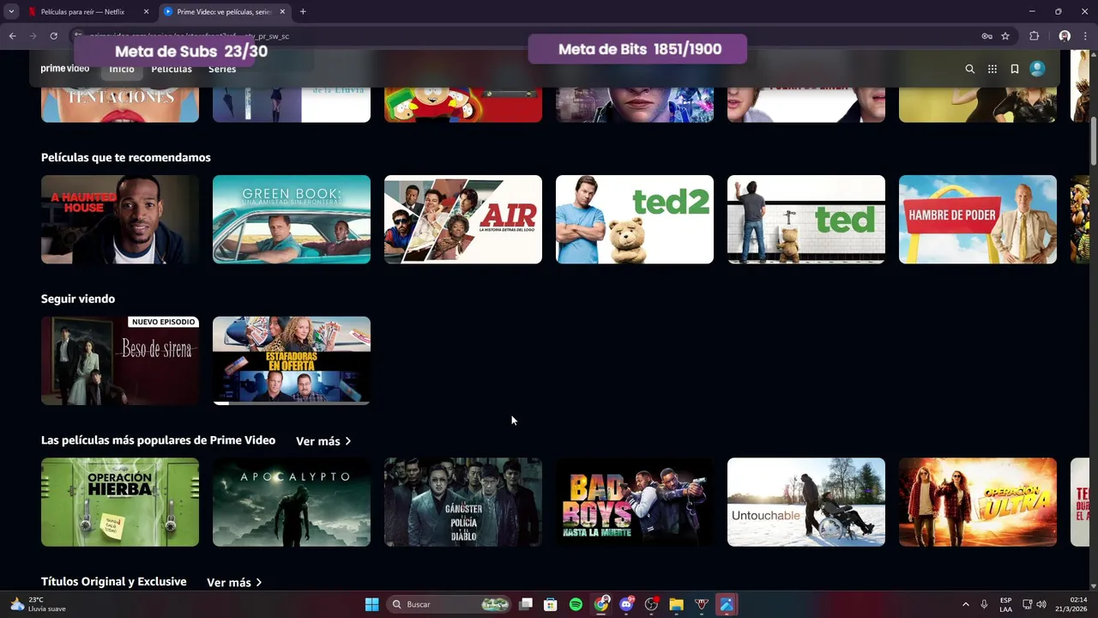Open Discord from the taskbar
The height and width of the screenshot is (618, 1098).
pyautogui.click(x=626, y=604)
